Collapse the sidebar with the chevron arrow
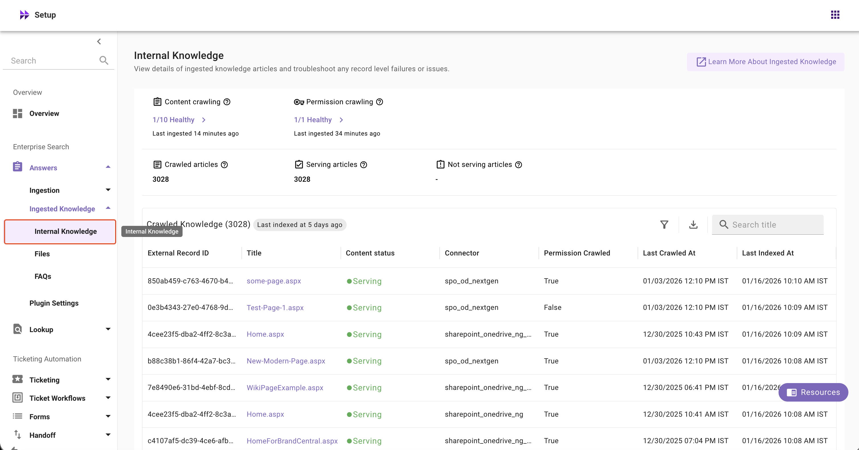 (99, 41)
